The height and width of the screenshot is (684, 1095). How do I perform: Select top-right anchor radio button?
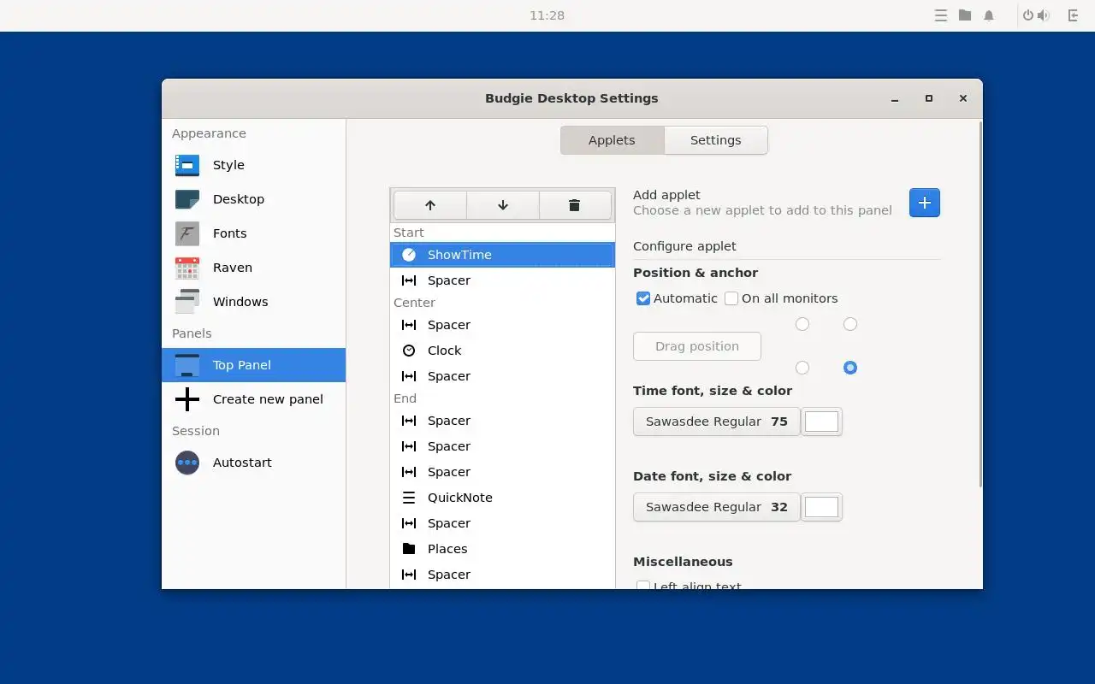(x=850, y=324)
